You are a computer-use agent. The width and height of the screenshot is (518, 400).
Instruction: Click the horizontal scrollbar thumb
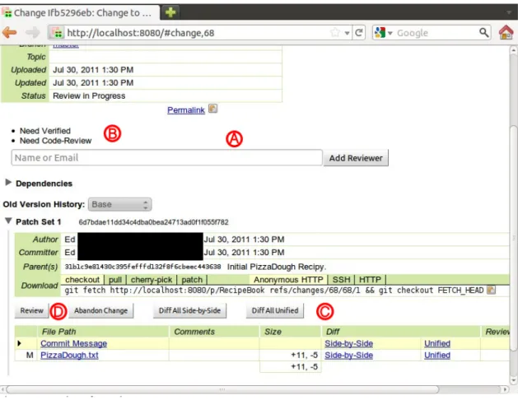(222, 389)
